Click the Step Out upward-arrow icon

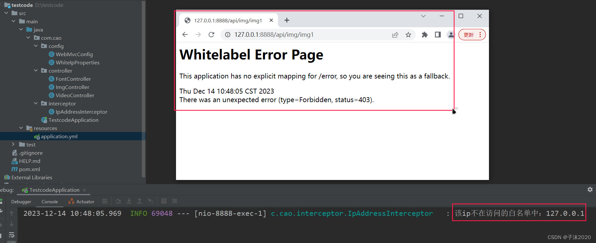pyautogui.click(x=140, y=201)
